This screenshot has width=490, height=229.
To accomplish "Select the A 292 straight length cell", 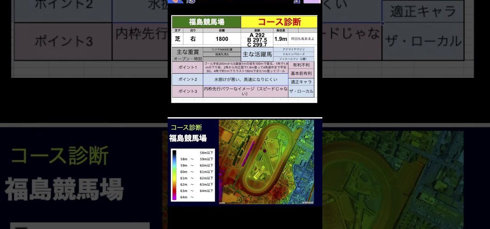I will point(257,35).
